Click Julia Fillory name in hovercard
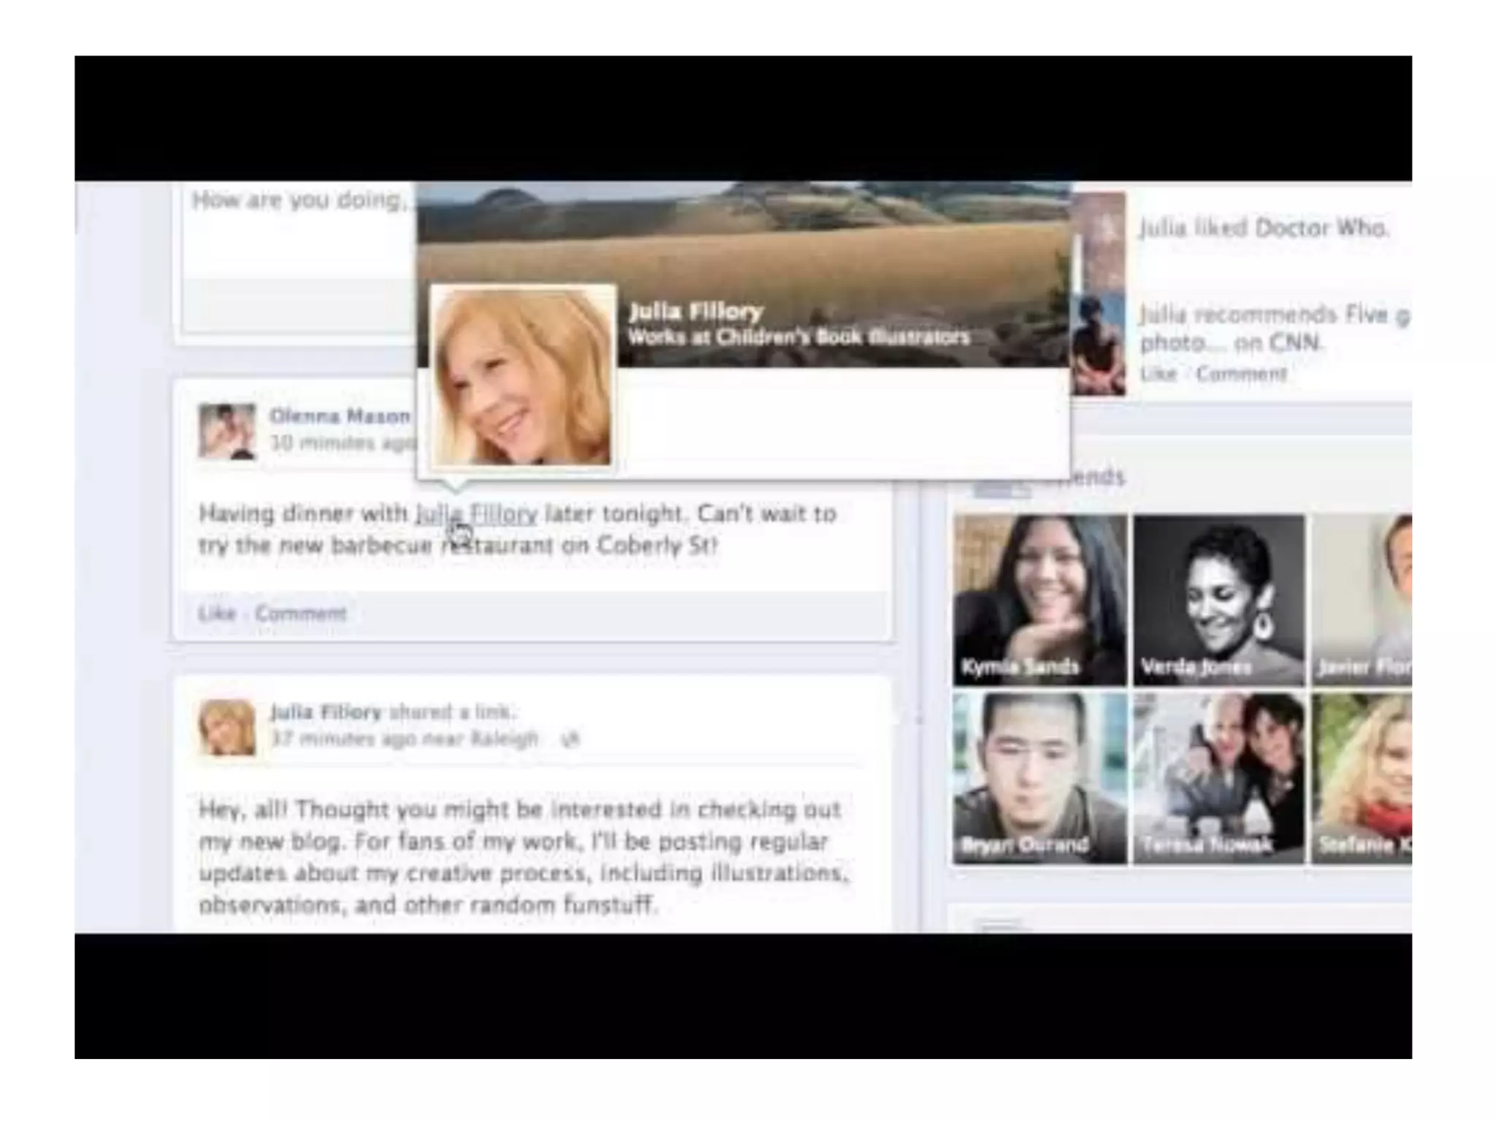 click(696, 312)
